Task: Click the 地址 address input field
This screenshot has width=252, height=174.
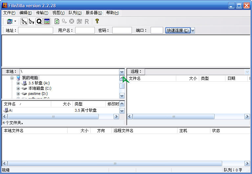Action: click(x=35, y=30)
